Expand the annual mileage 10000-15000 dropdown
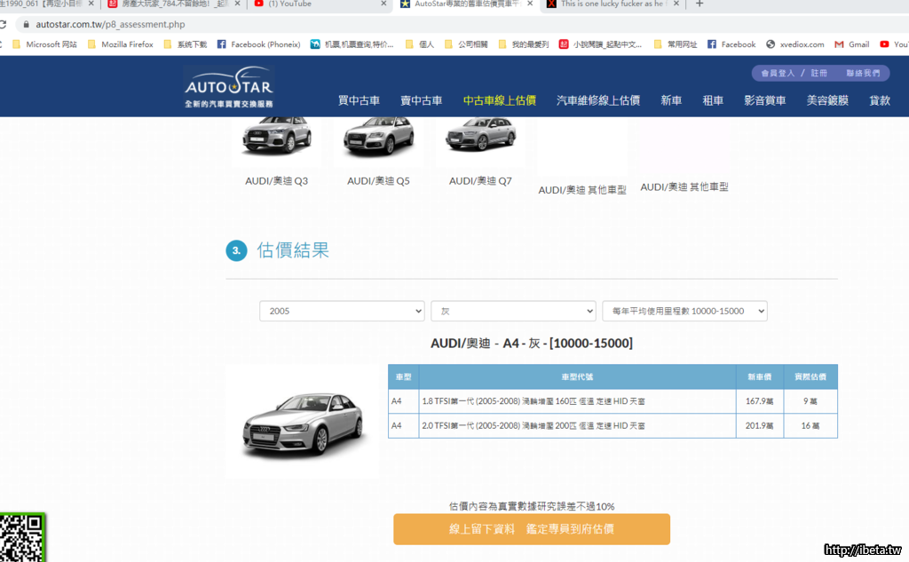909x562 pixels. click(x=684, y=312)
